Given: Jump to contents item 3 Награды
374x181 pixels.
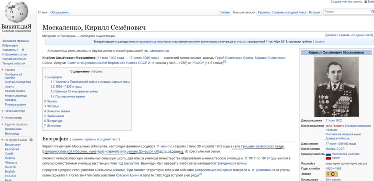Looking at the screenshot, I should (51, 106).
